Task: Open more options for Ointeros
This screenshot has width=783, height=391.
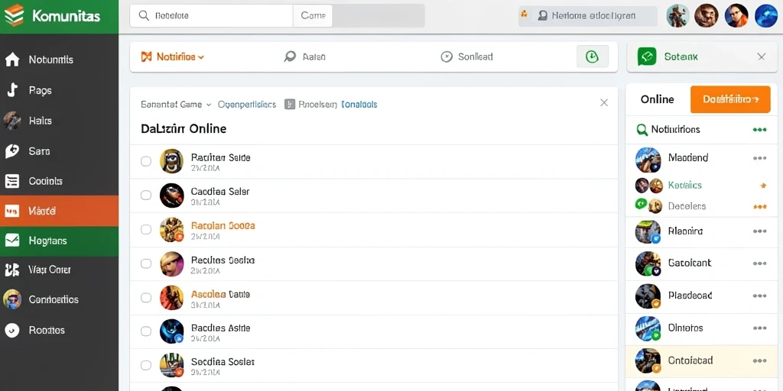Action: [x=759, y=328]
